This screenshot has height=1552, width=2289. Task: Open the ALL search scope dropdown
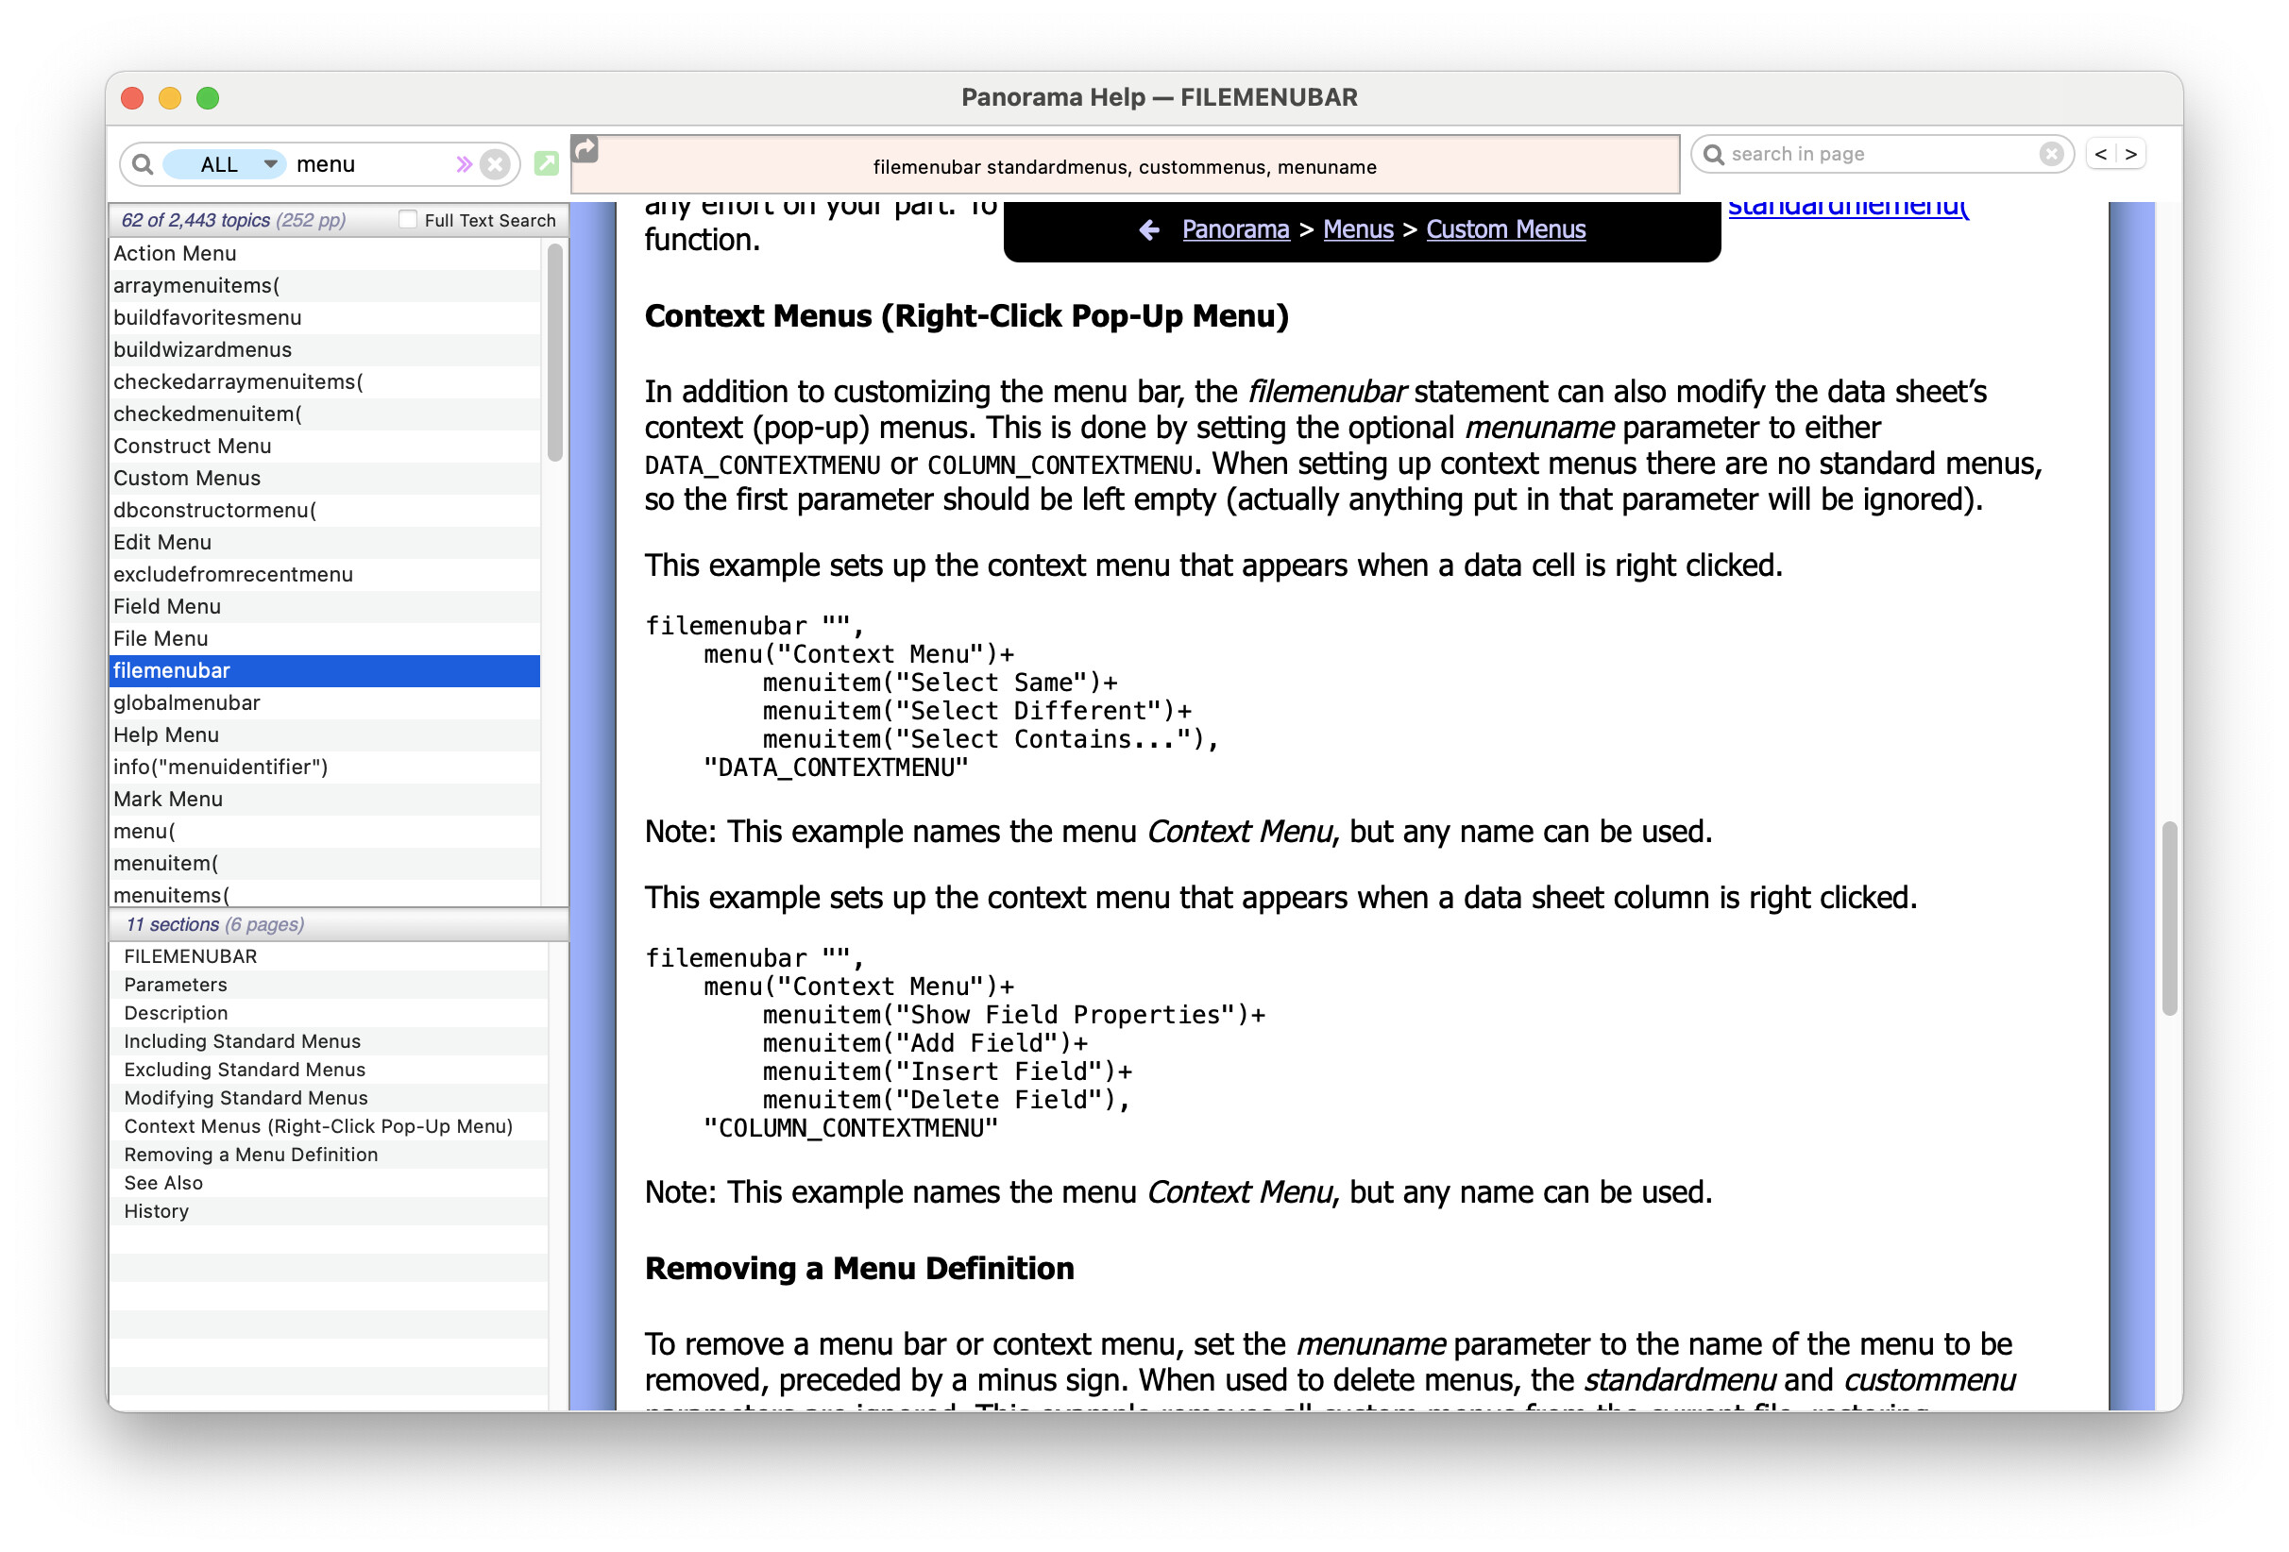click(x=225, y=164)
